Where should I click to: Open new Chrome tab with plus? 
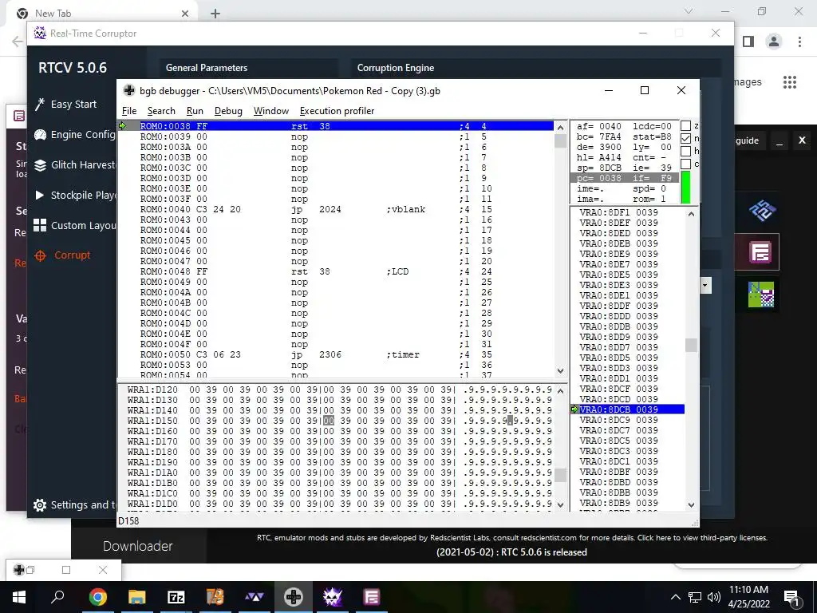pos(215,14)
